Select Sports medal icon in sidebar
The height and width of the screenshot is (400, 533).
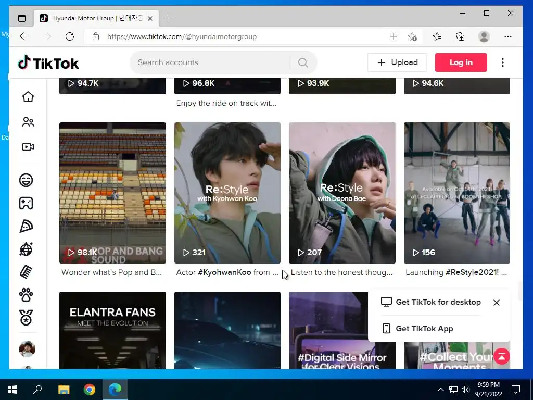click(26, 318)
